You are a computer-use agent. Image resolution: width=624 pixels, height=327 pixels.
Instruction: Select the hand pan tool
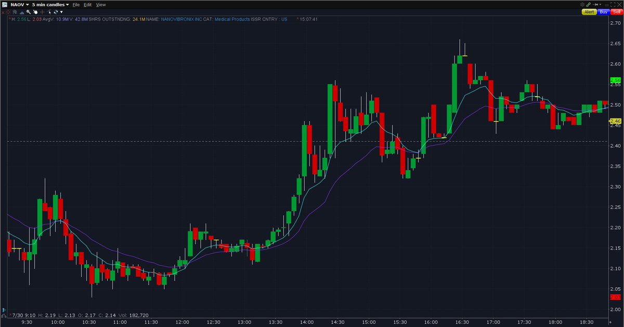click(x=35, y=12)
